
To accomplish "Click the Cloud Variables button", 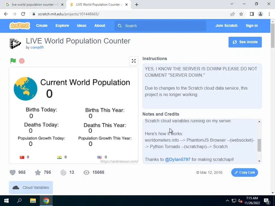I will [31, 187].
